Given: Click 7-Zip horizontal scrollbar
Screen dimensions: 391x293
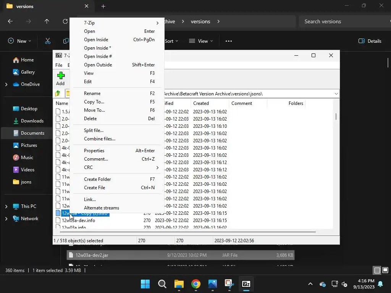Looking at the screenshot, I should [x=187, y=232].
